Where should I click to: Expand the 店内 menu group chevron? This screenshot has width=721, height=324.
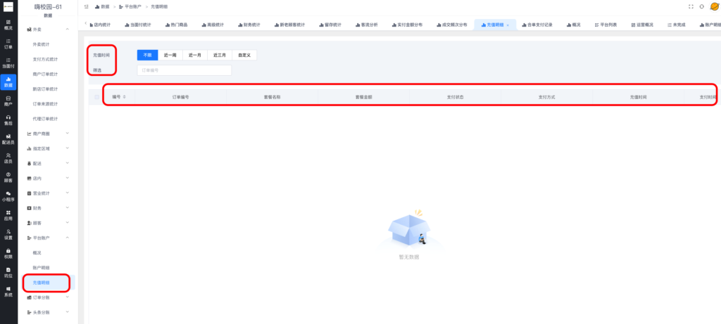(x=68, y=178)
